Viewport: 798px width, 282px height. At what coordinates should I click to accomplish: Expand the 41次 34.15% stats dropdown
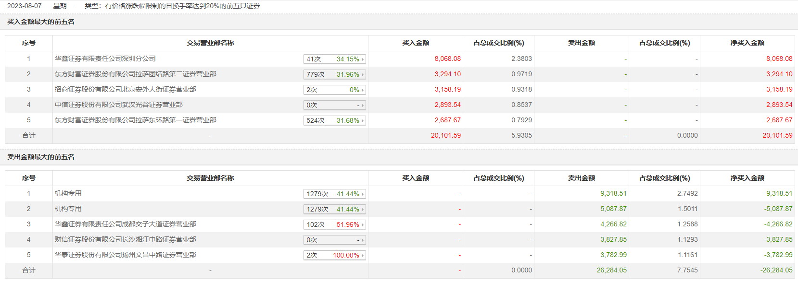pos(335,59)
